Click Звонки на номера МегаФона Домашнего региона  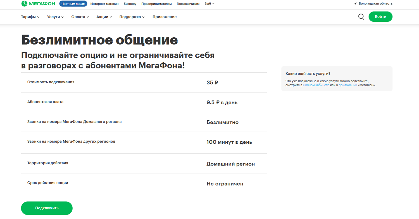coord(74,122)
